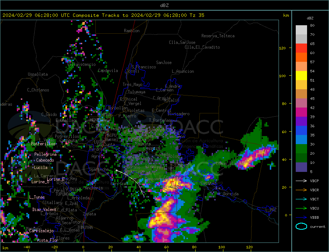Click the green VBCU arrow legend icon
This screenshot has width=329, height=252.
pos(301,208)
